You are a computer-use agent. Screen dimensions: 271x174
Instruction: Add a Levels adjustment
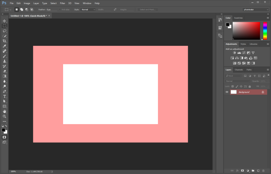point(239,53)
